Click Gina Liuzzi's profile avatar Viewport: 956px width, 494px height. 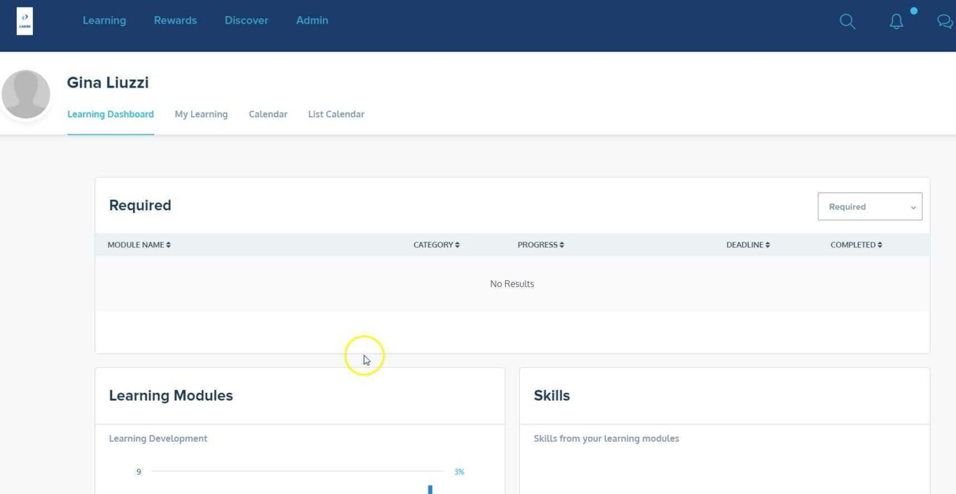pos(26,94)
